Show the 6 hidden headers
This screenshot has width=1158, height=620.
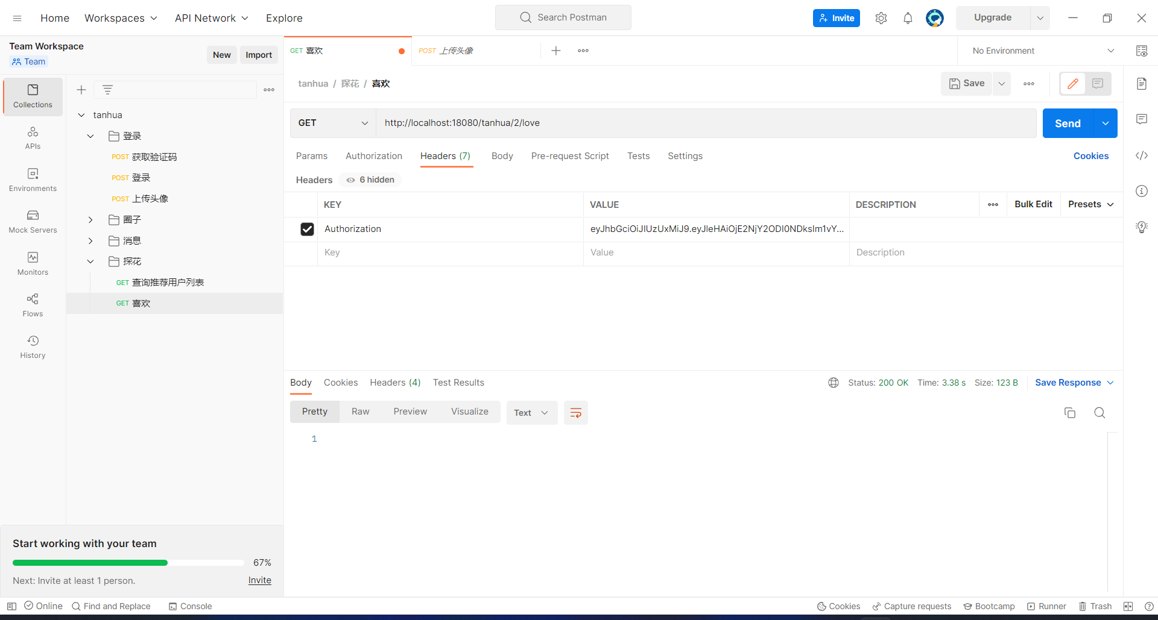coord(370,180)
